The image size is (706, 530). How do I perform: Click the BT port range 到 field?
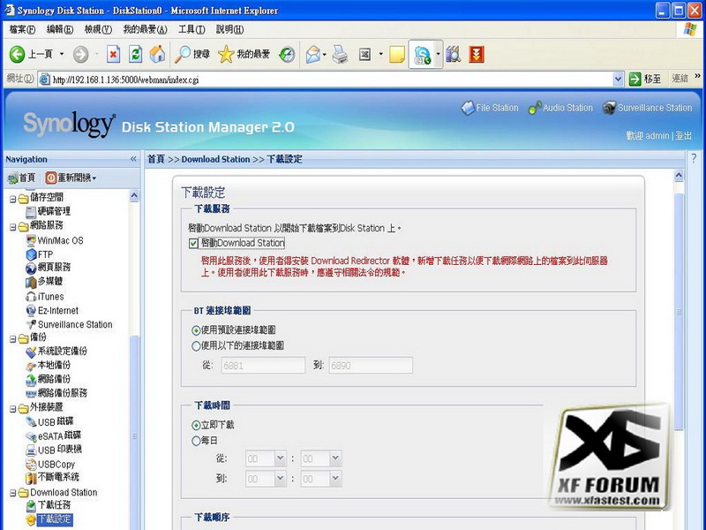coord(371,365)
